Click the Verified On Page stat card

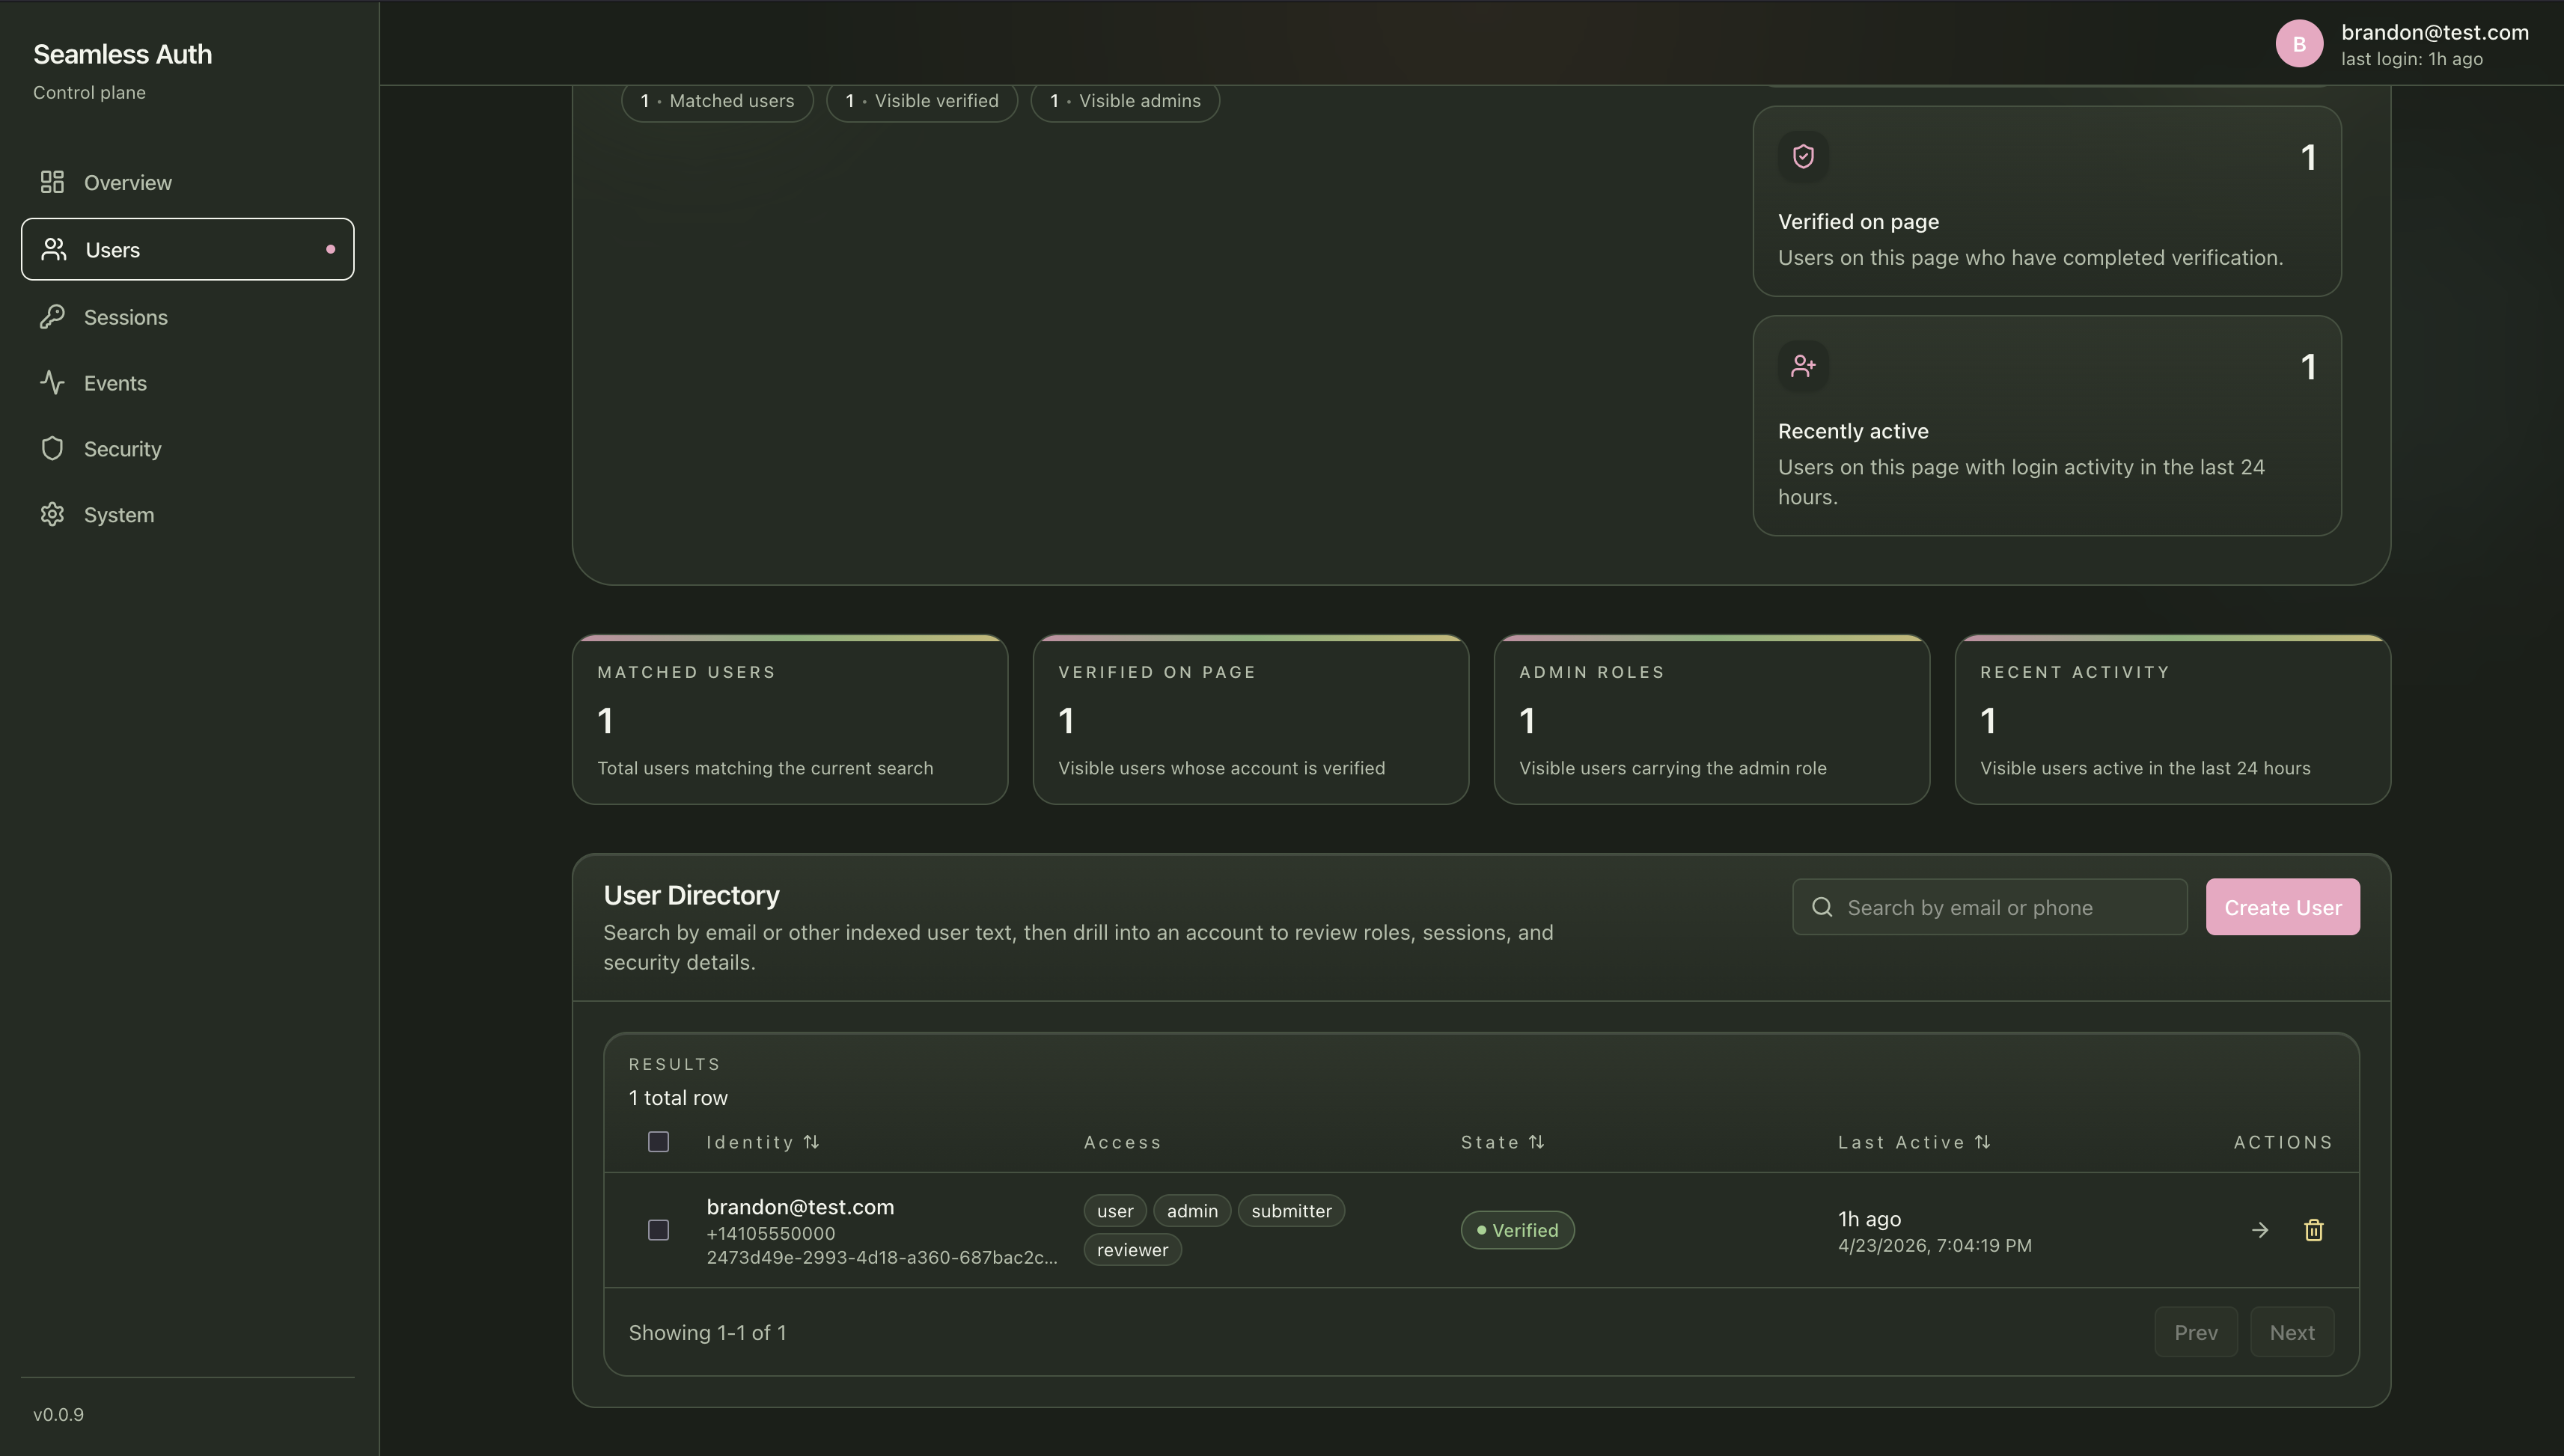coord(1251,719)
